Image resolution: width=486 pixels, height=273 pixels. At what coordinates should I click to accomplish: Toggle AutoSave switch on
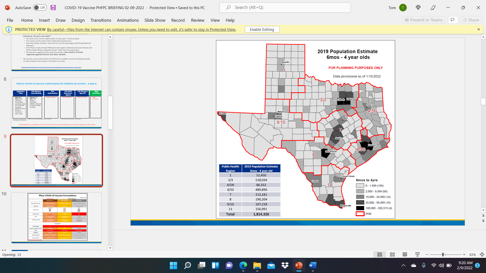coord(40,8)
